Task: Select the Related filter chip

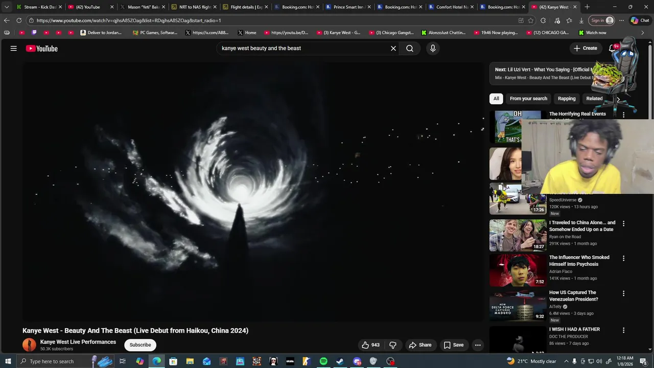Action: [x=594, y=99]
